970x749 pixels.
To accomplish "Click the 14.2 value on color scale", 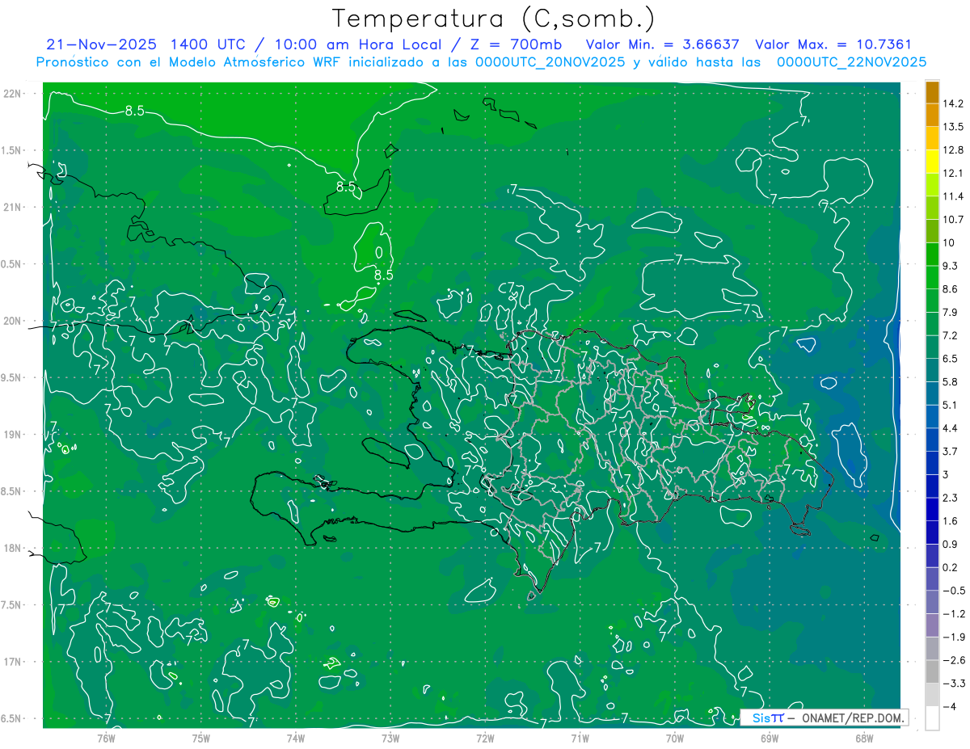I will tap(954, 103).
